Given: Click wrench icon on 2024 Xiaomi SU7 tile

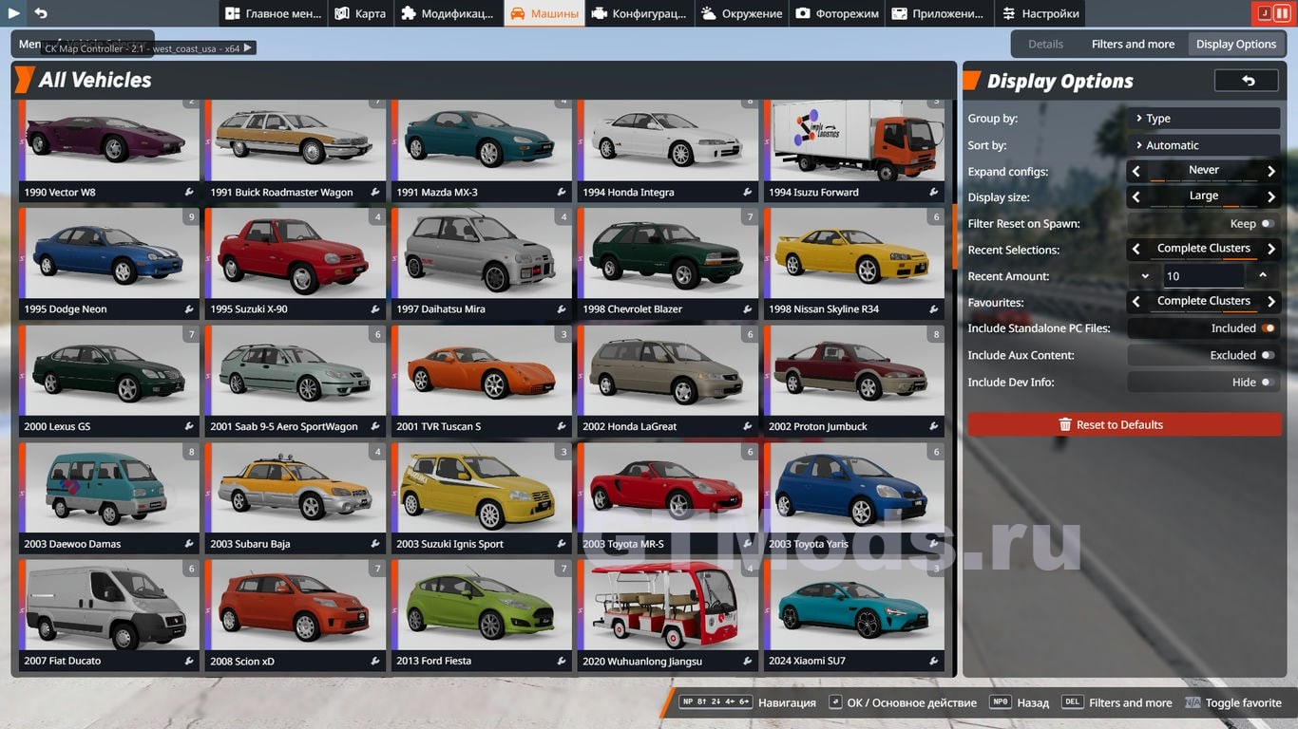Looking at the screenshot, I should (x=934, y=662).
